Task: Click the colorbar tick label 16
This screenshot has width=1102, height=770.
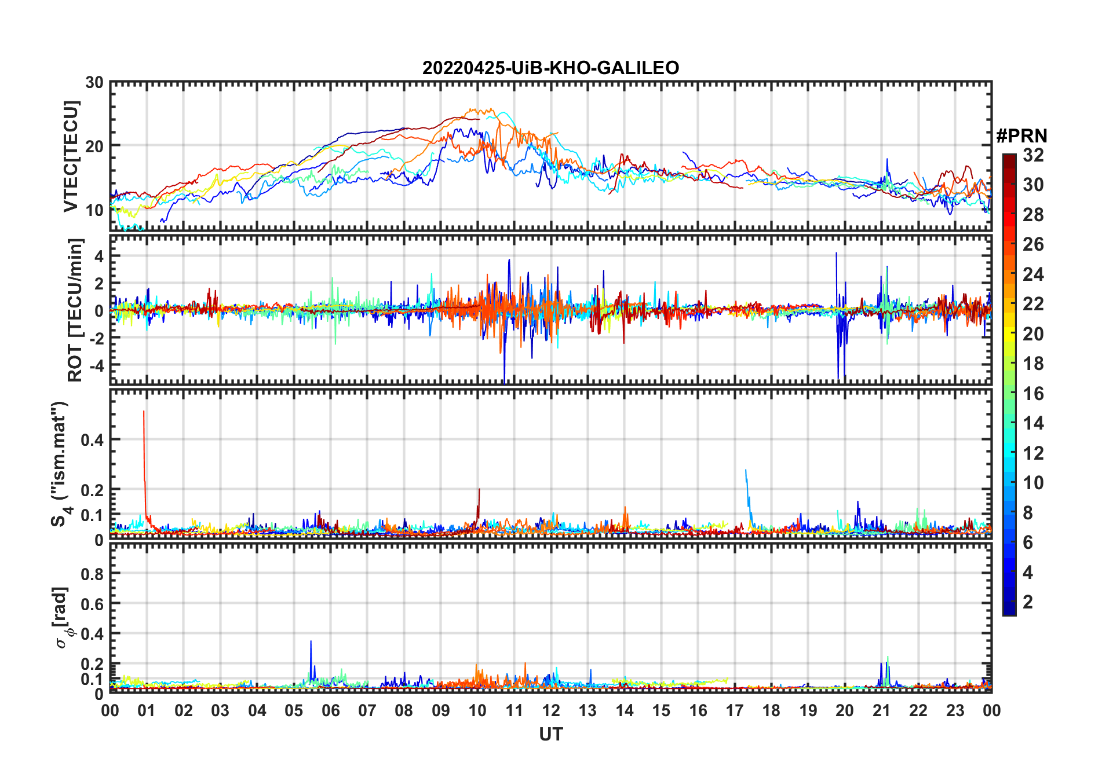Action: 1033,394
